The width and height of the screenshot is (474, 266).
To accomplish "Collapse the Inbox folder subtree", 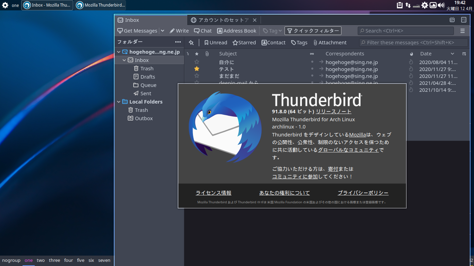I will click(124, 60).
